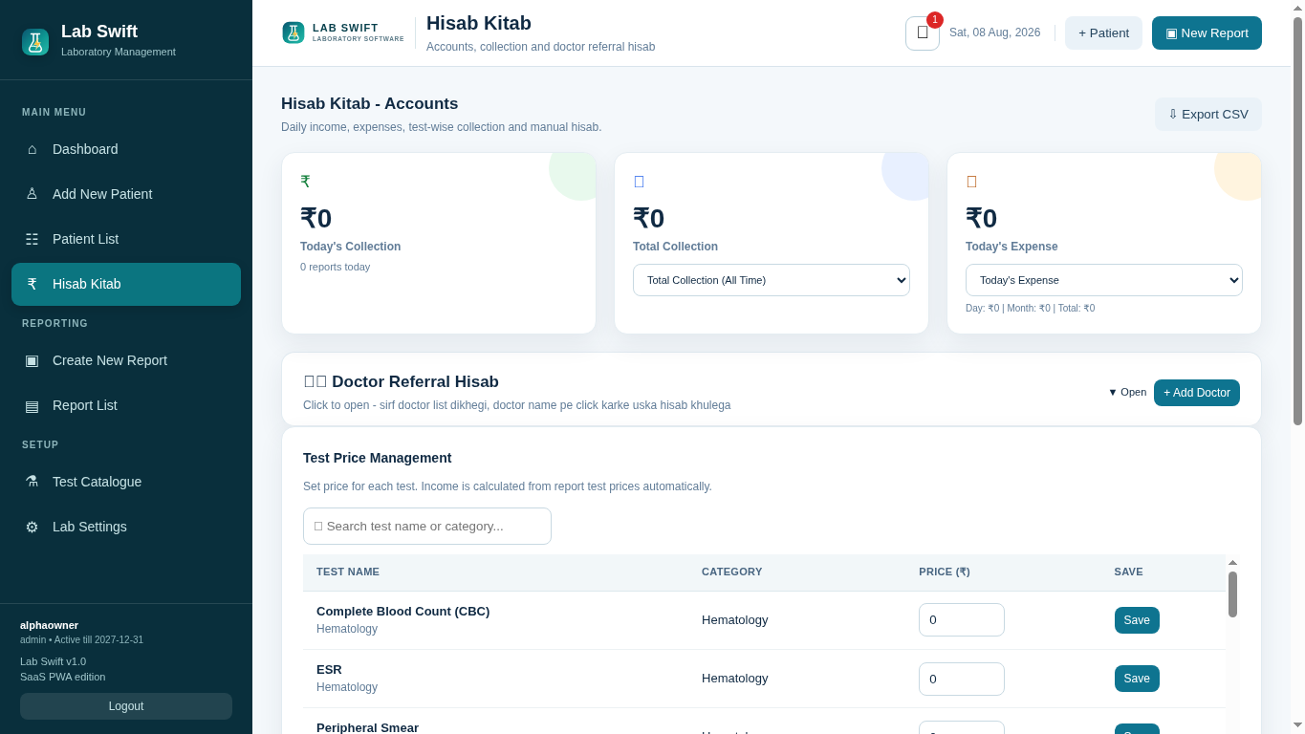1305x734 pixels.
Task: Click the Create New Report icon
Action: tap(32, 360)
